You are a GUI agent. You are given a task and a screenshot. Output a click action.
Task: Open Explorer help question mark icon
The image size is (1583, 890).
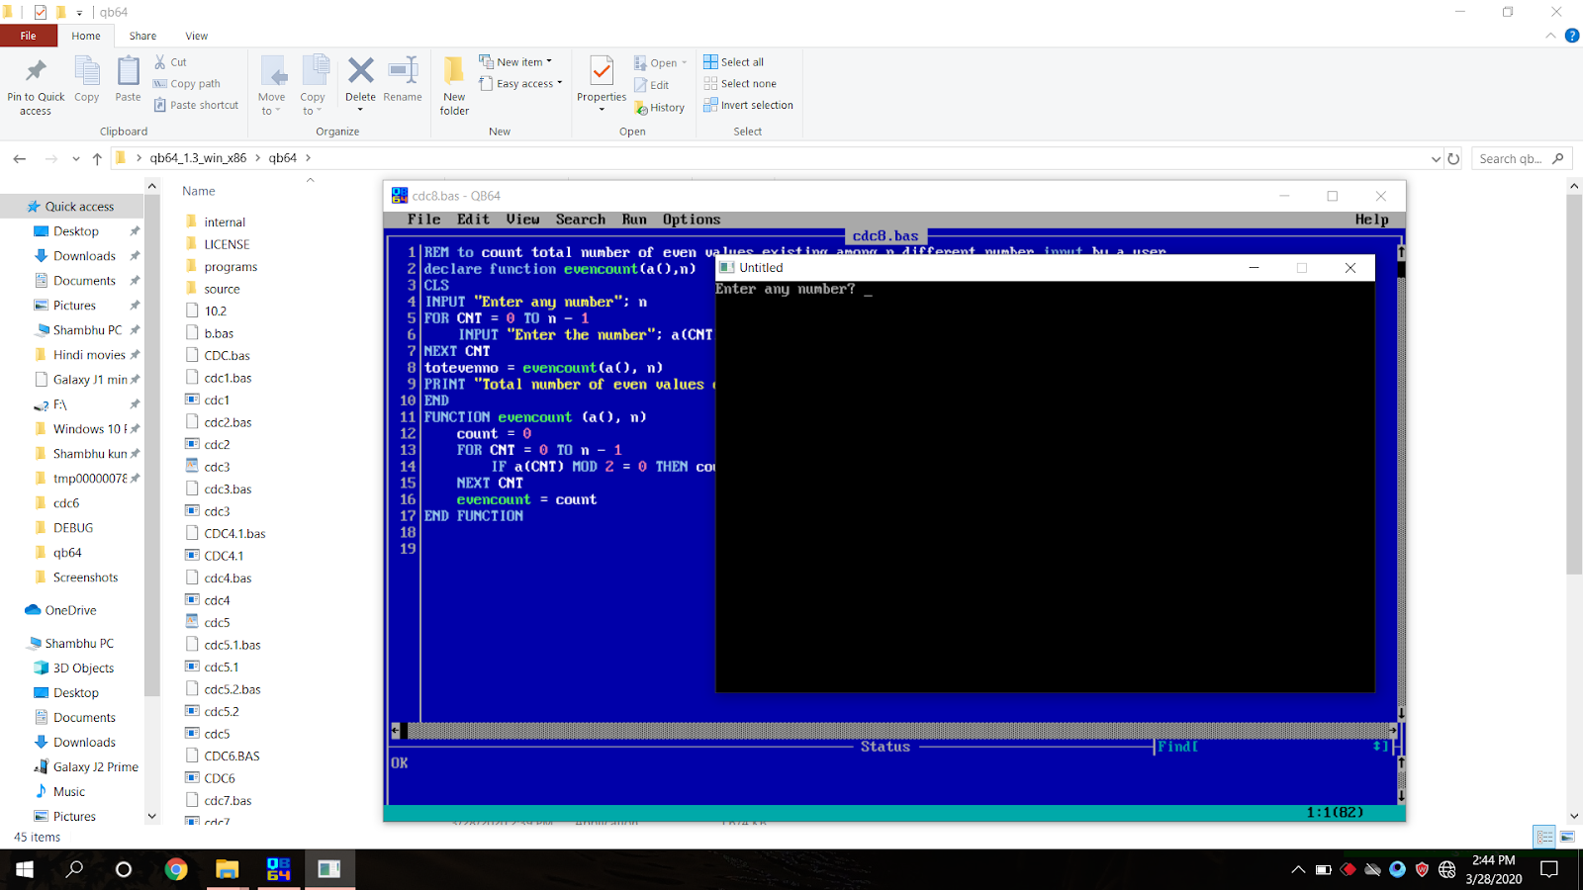(x=1571, y=36)
